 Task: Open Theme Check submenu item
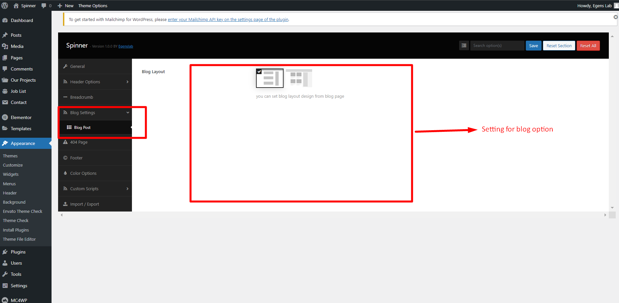tap(16, 220)
